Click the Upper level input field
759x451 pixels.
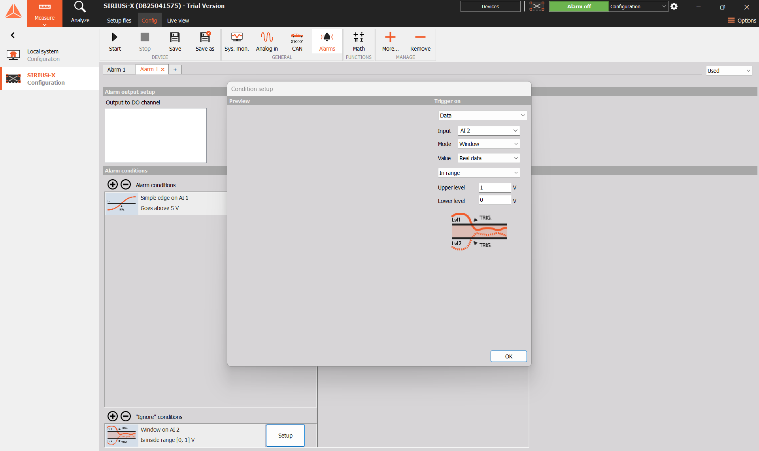coord(495,188)
